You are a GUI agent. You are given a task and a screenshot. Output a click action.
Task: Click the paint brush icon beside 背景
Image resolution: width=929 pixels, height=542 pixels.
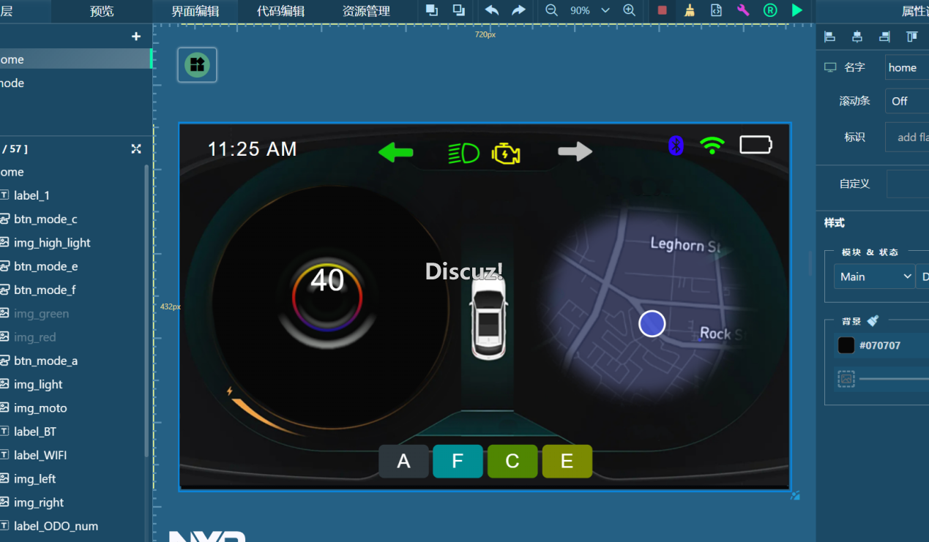click(x=873, y=320)
